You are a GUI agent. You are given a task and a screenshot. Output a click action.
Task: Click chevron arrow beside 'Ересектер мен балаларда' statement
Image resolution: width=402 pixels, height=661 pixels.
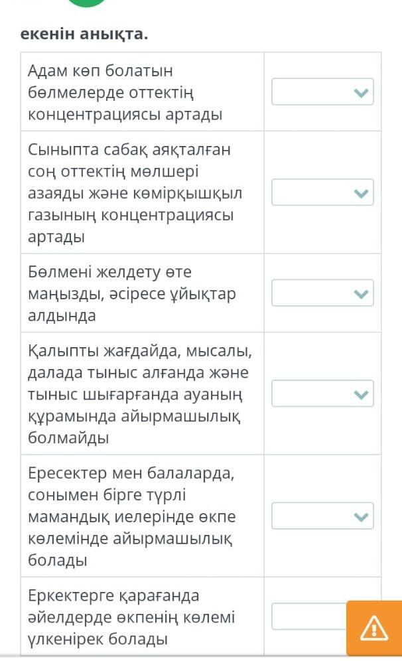[360, 516]
